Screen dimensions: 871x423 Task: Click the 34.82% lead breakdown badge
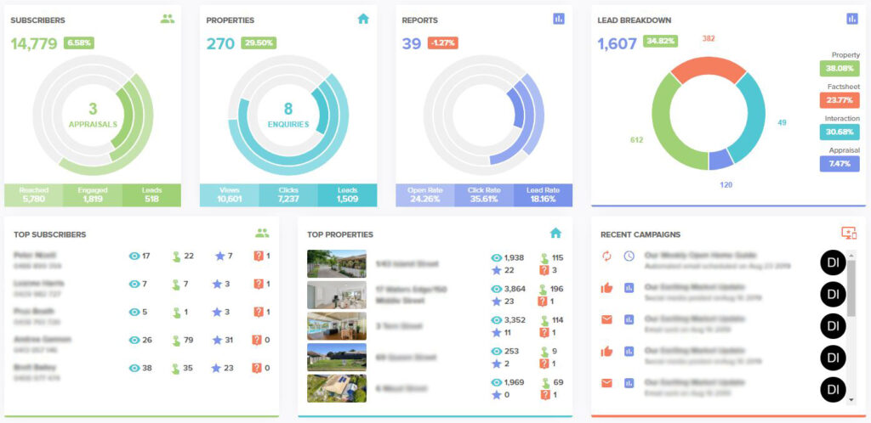click(660, 41)
